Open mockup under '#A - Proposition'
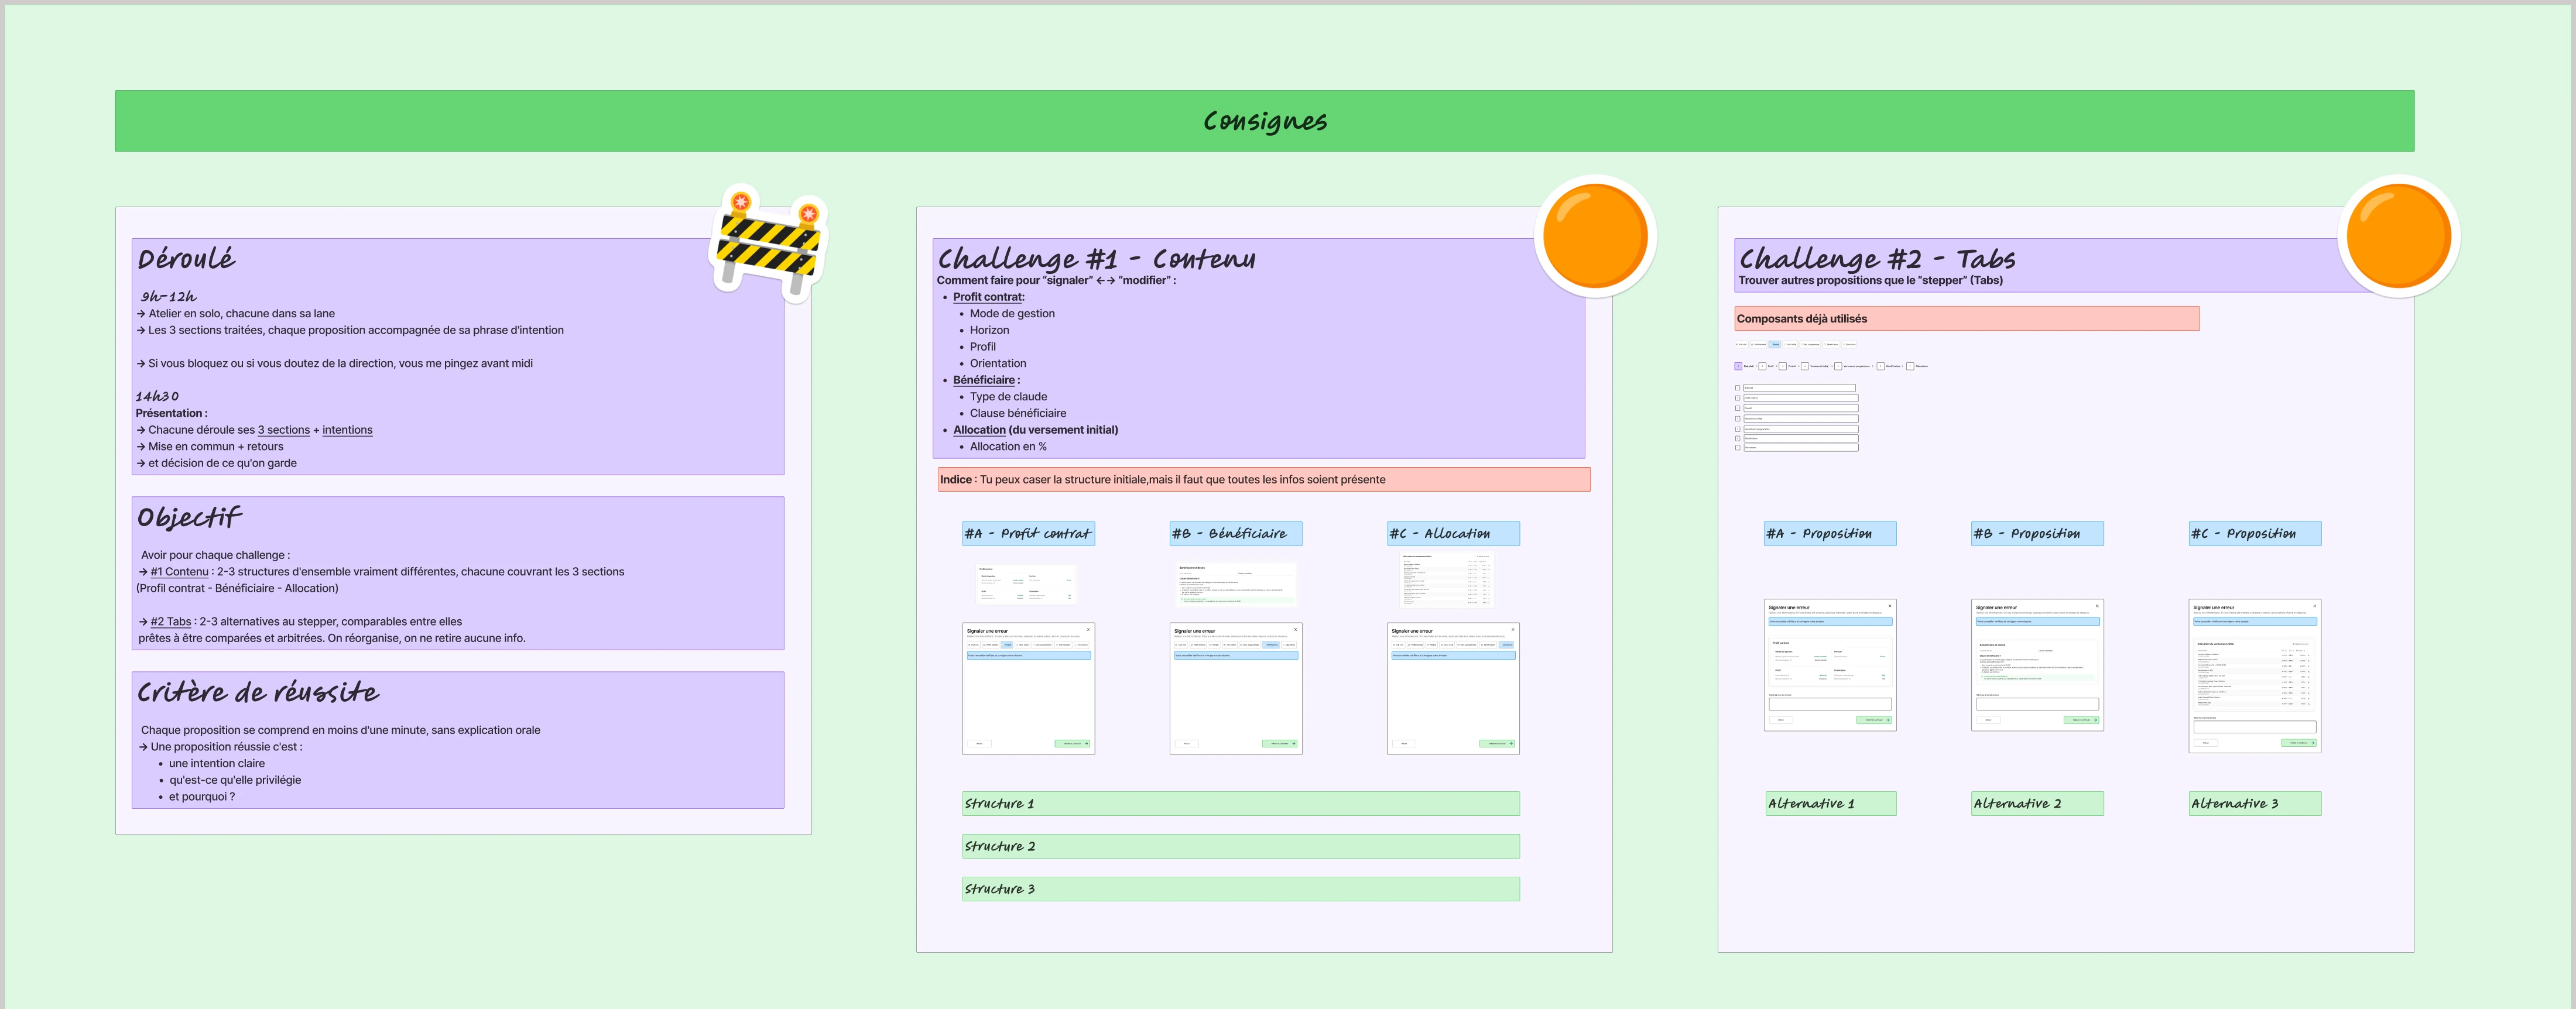 pyautogui.click(x=1830, y=665)
